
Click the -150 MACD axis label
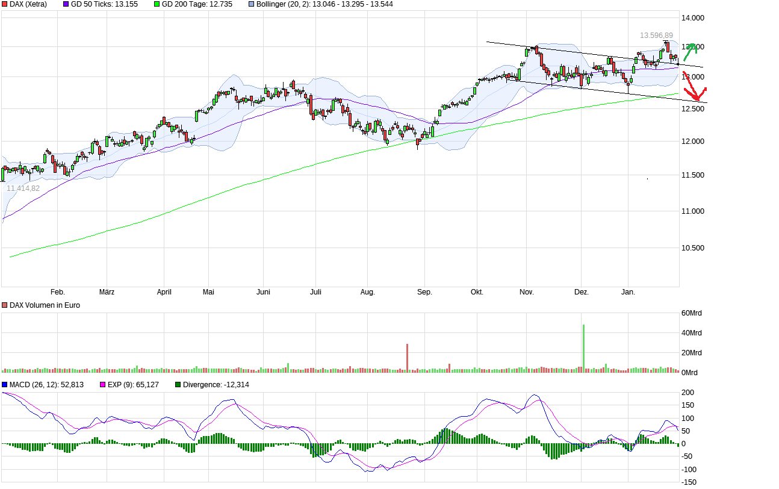(x=689, y=482)
